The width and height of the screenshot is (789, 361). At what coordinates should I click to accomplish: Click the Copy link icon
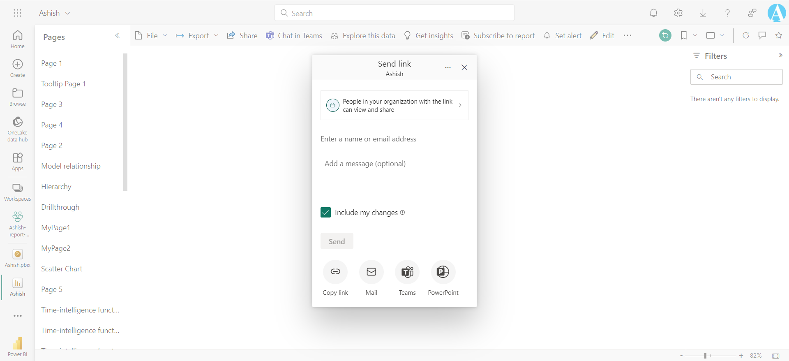(x=335, y=272)
